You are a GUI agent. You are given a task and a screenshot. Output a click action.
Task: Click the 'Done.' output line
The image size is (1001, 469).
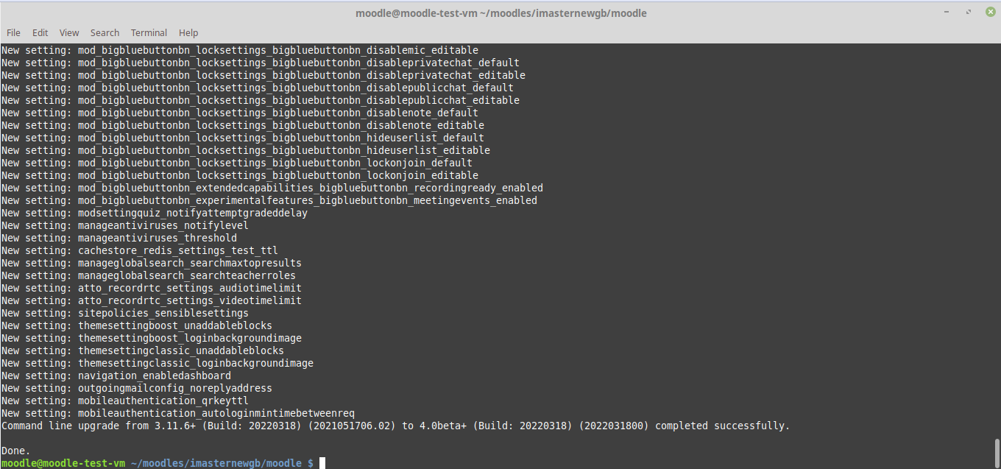(16, 451)
